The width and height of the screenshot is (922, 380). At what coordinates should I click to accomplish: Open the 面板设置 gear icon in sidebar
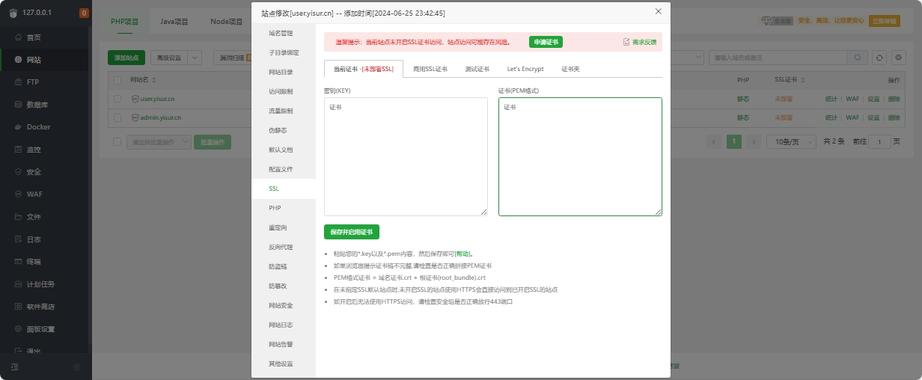pyautogui.click(x=18, y=329)
